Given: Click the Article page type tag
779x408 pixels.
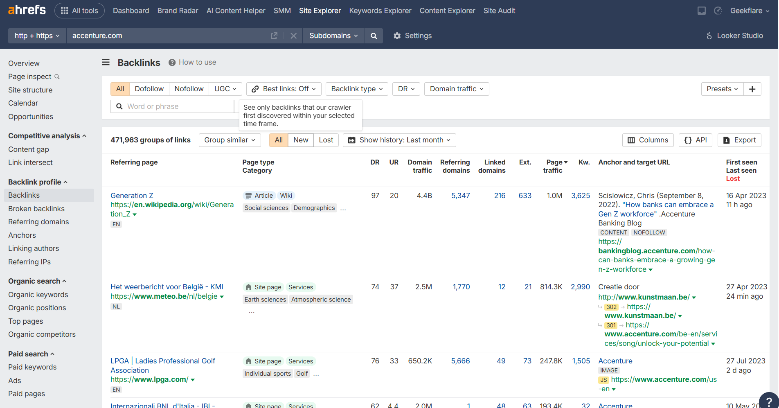Looking at the screenshot, I should pos(259,196).
